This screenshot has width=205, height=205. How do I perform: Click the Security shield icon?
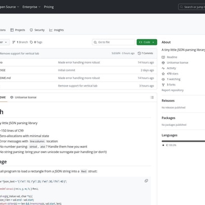click(31, 30)
